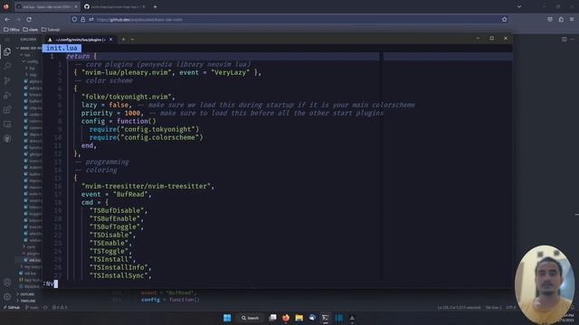Open the Search view in activity bar
579x325 pixels.
[x=7, y=66]
